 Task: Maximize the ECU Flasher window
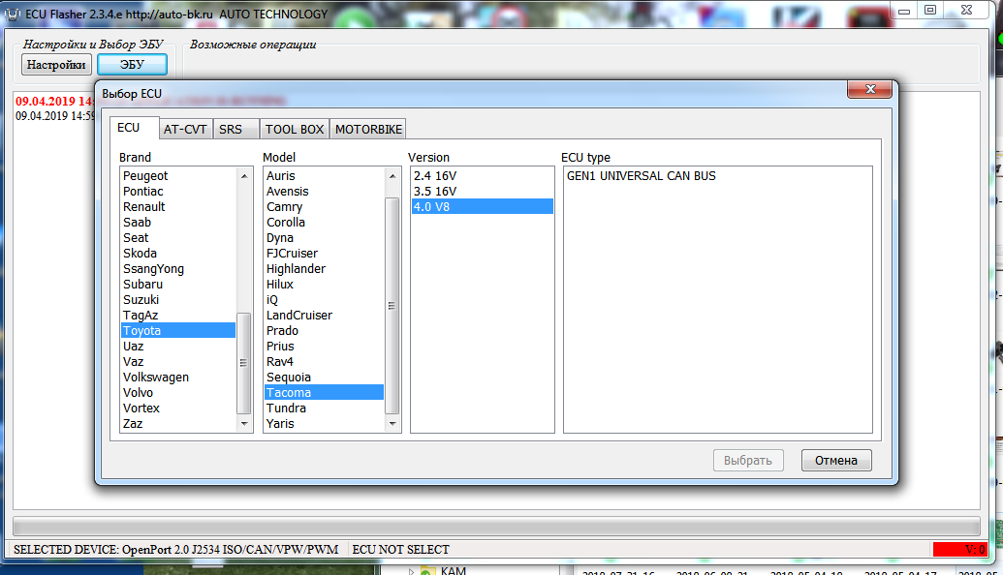pos(930,11)
